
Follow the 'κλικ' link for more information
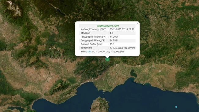coord(89,52)
